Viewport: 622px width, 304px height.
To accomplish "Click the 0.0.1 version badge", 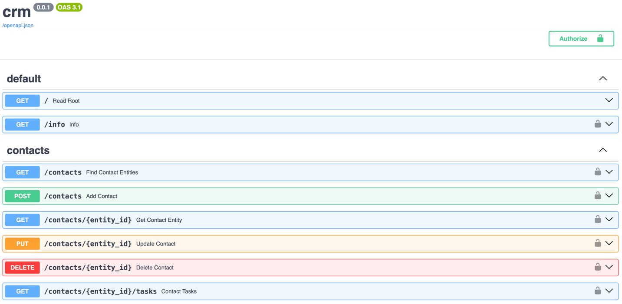I will pos(43,7).
